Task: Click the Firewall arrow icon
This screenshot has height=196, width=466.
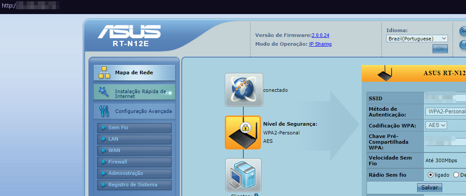Action: [104, 162]
